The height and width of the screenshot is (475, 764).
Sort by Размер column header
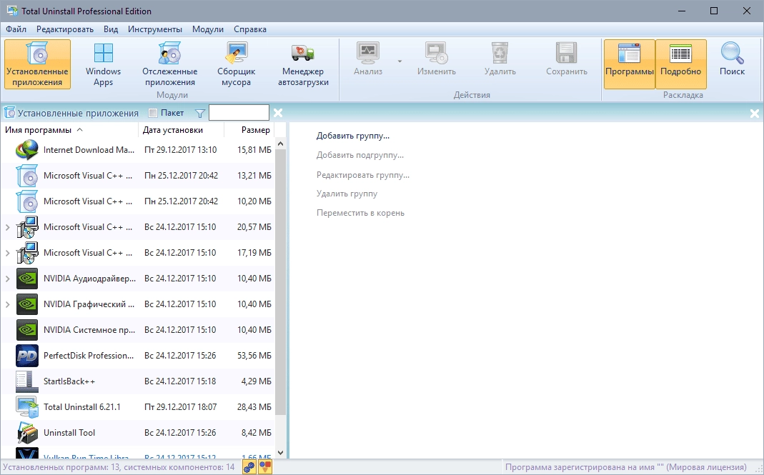click(x=249, y=130)
